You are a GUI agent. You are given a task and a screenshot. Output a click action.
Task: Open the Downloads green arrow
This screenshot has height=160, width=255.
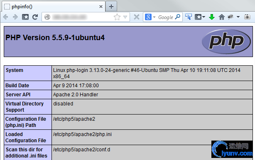pyautogui.click(x=211, y=17)
